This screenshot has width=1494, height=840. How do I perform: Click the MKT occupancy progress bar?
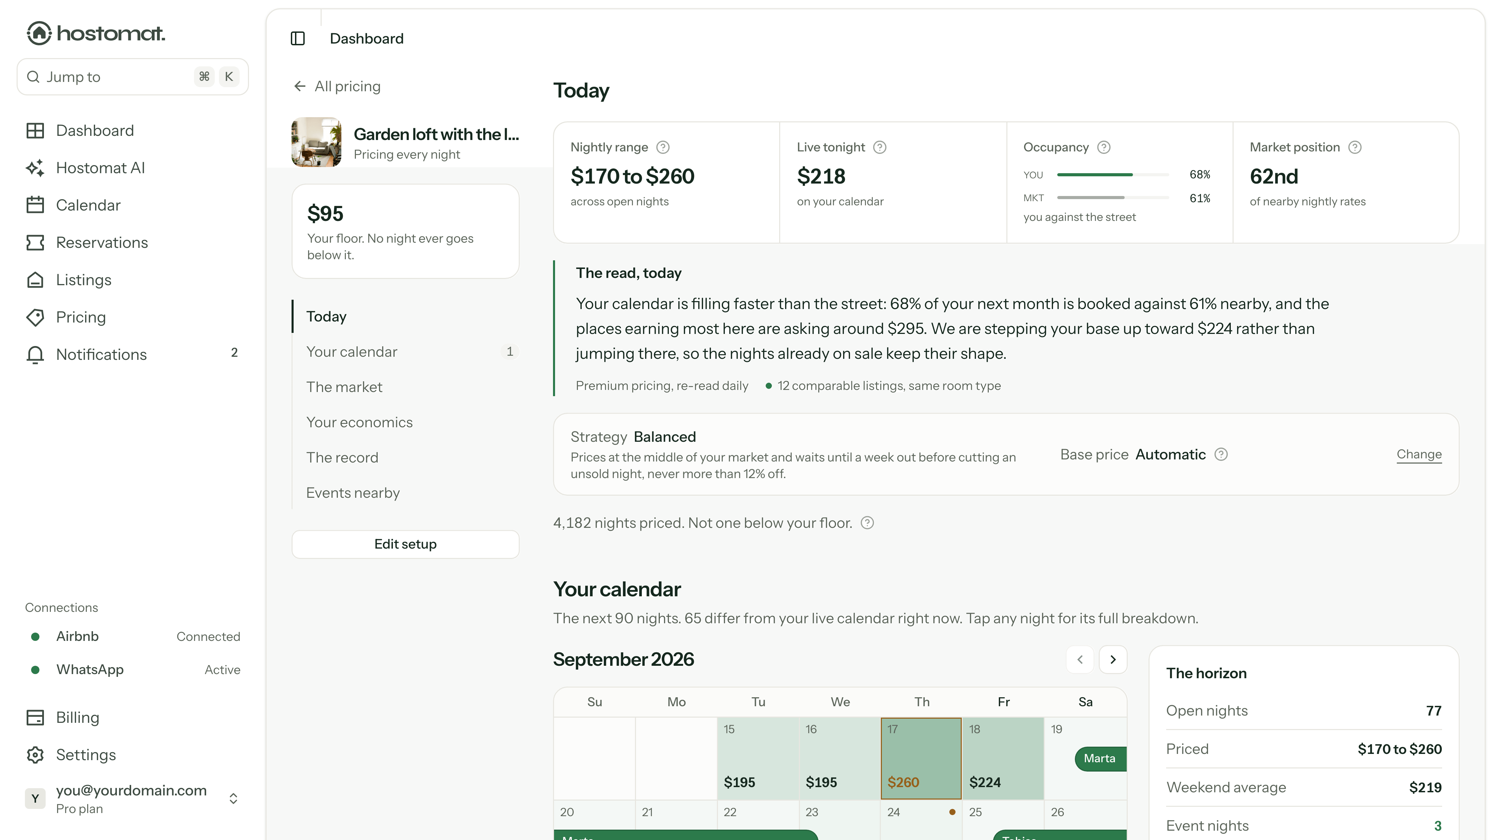click(x=1113, y=198)
